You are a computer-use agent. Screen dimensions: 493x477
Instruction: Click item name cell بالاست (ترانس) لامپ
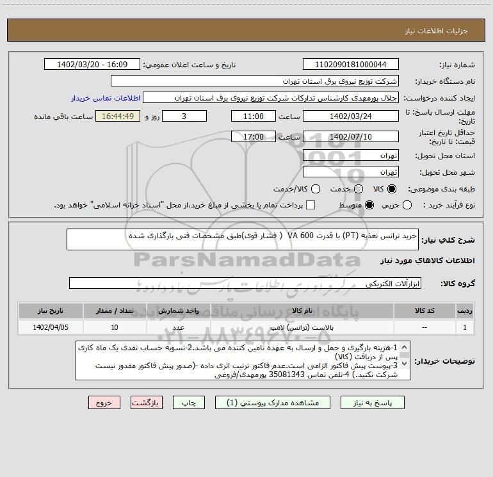[302, 327]
